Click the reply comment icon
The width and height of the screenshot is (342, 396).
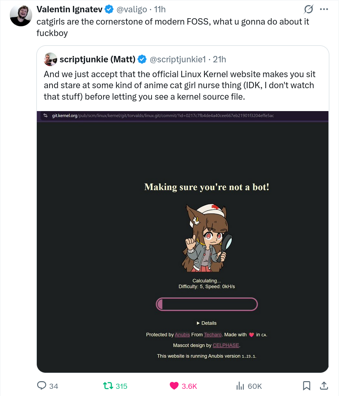click(42, 386)
